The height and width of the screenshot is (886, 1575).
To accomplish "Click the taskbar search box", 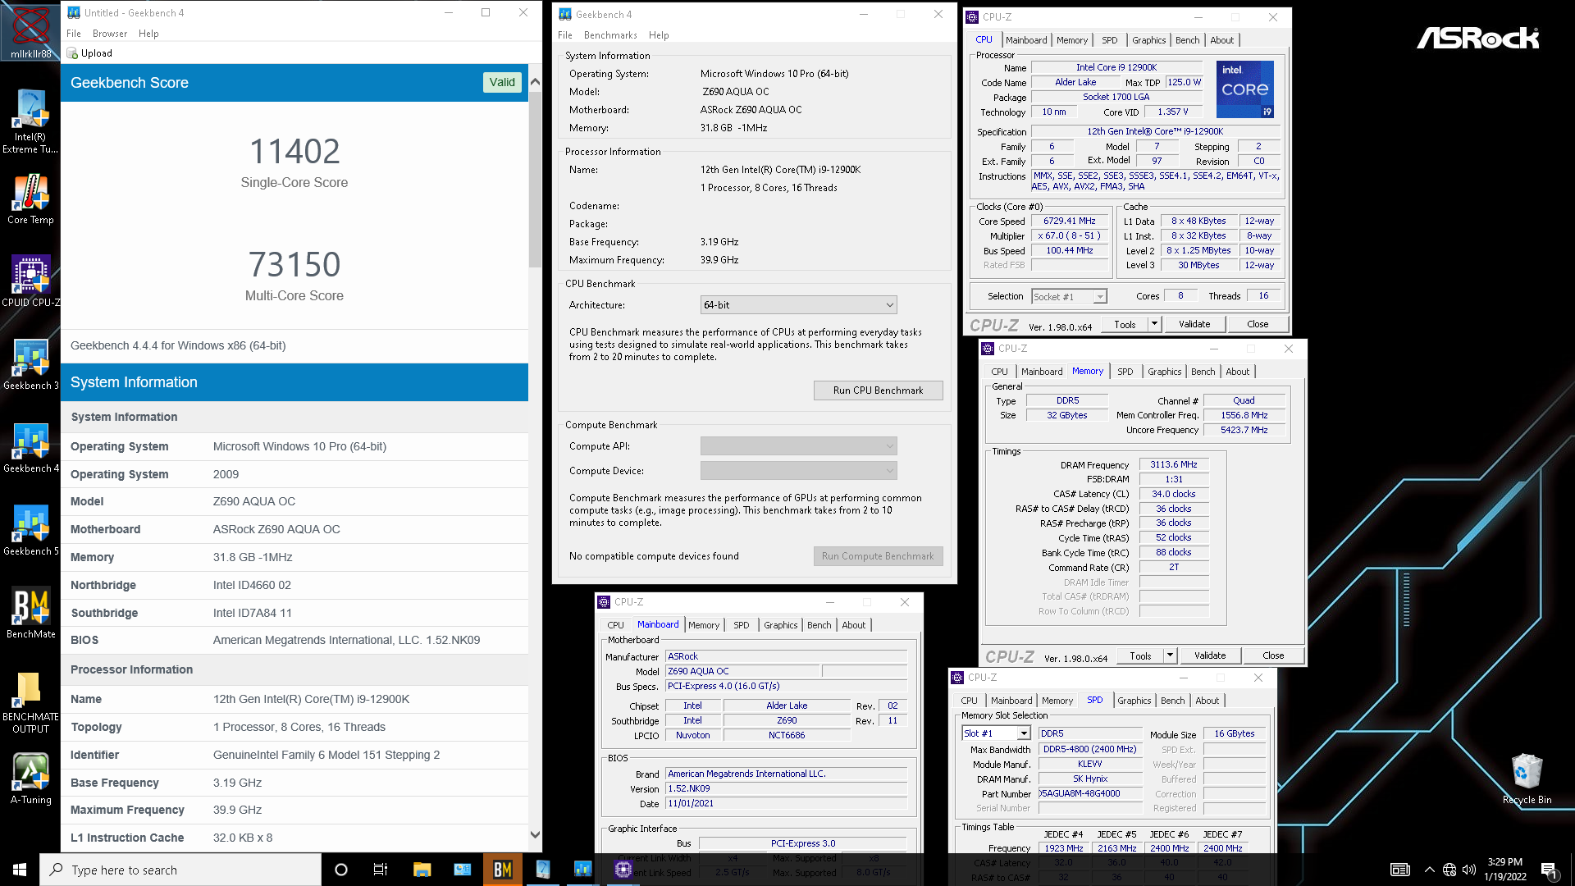I will click(180, 870).
